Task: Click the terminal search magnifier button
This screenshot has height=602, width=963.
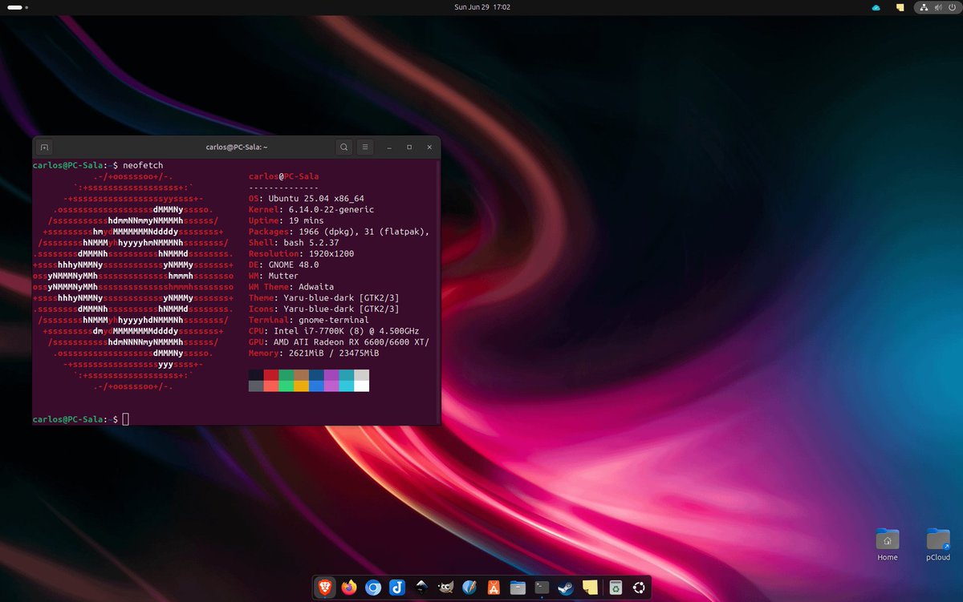Action: 343,147
